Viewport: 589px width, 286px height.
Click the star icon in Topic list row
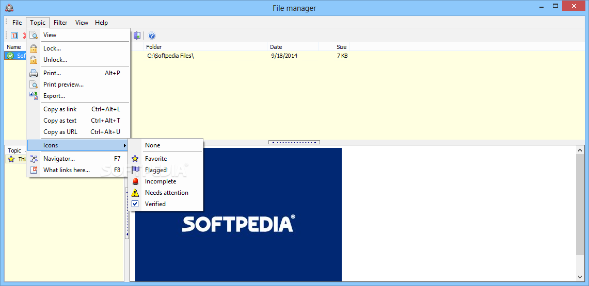click(11, 159)
